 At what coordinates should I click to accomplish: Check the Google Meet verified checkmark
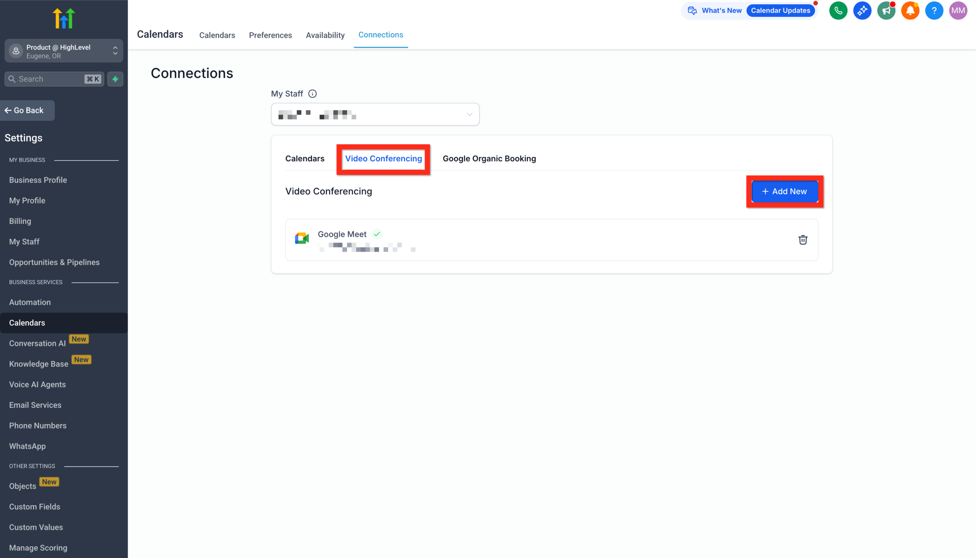tap(377, 234)
